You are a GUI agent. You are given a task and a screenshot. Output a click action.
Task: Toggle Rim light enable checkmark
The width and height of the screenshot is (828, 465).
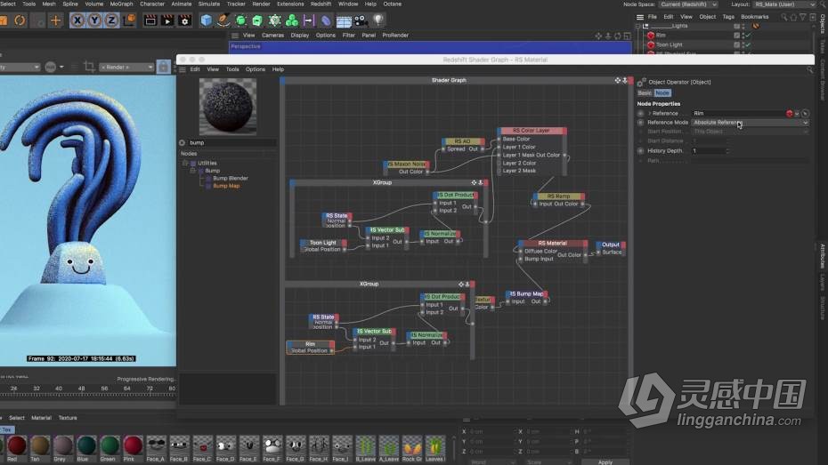tap(748, 36)
